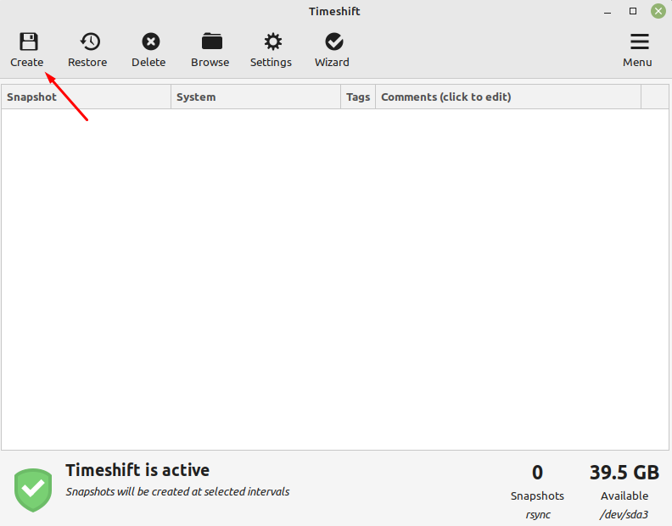The height and width of the screenshot is (526, 672).
Task: Click the '39.5 GB' available value
Action: 624,473
